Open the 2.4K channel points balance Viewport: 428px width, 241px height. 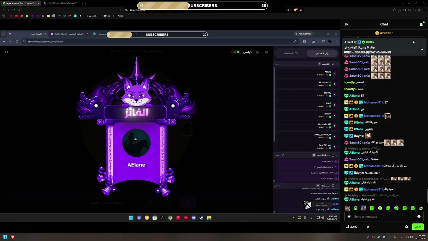(x=351, y=227)
